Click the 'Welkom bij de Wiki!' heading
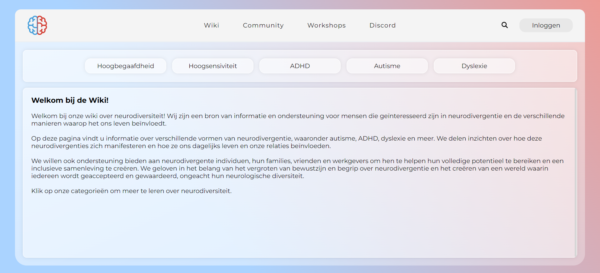Image resolution: width=600 pixels, height=273 pixels. (70, 100)
